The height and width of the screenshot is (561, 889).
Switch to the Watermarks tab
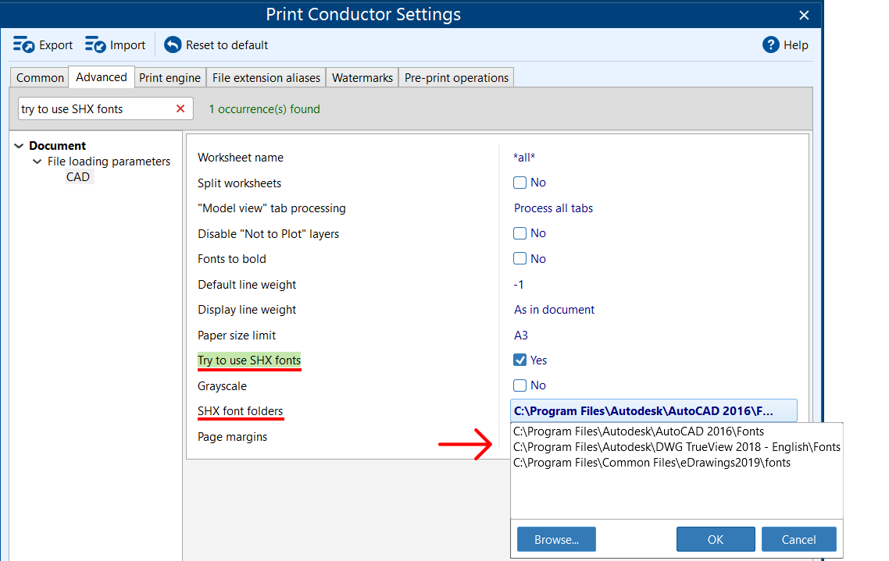coord(362,78)
